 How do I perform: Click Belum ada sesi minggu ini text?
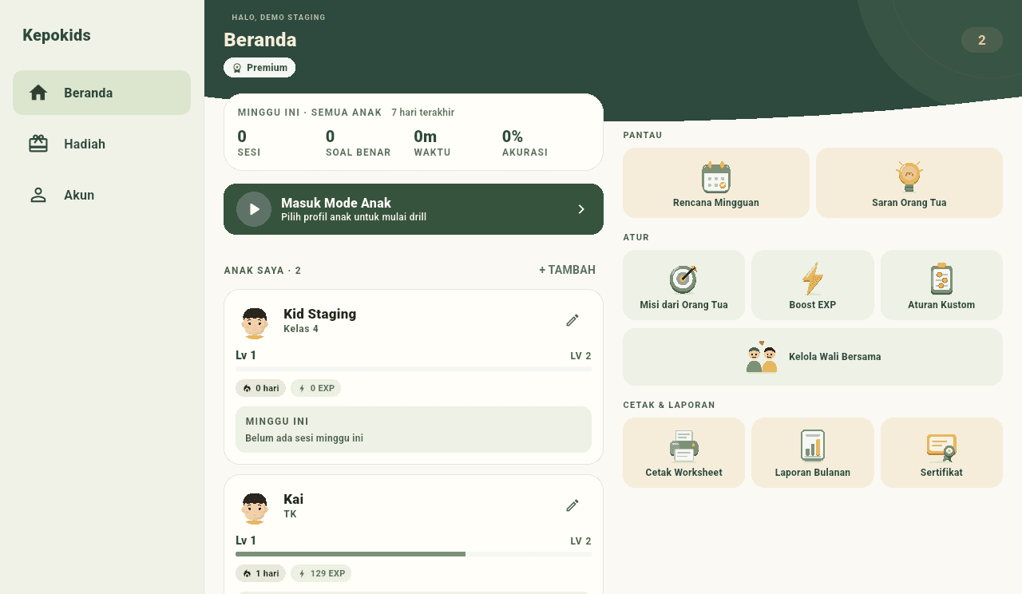tap(304, 438)
